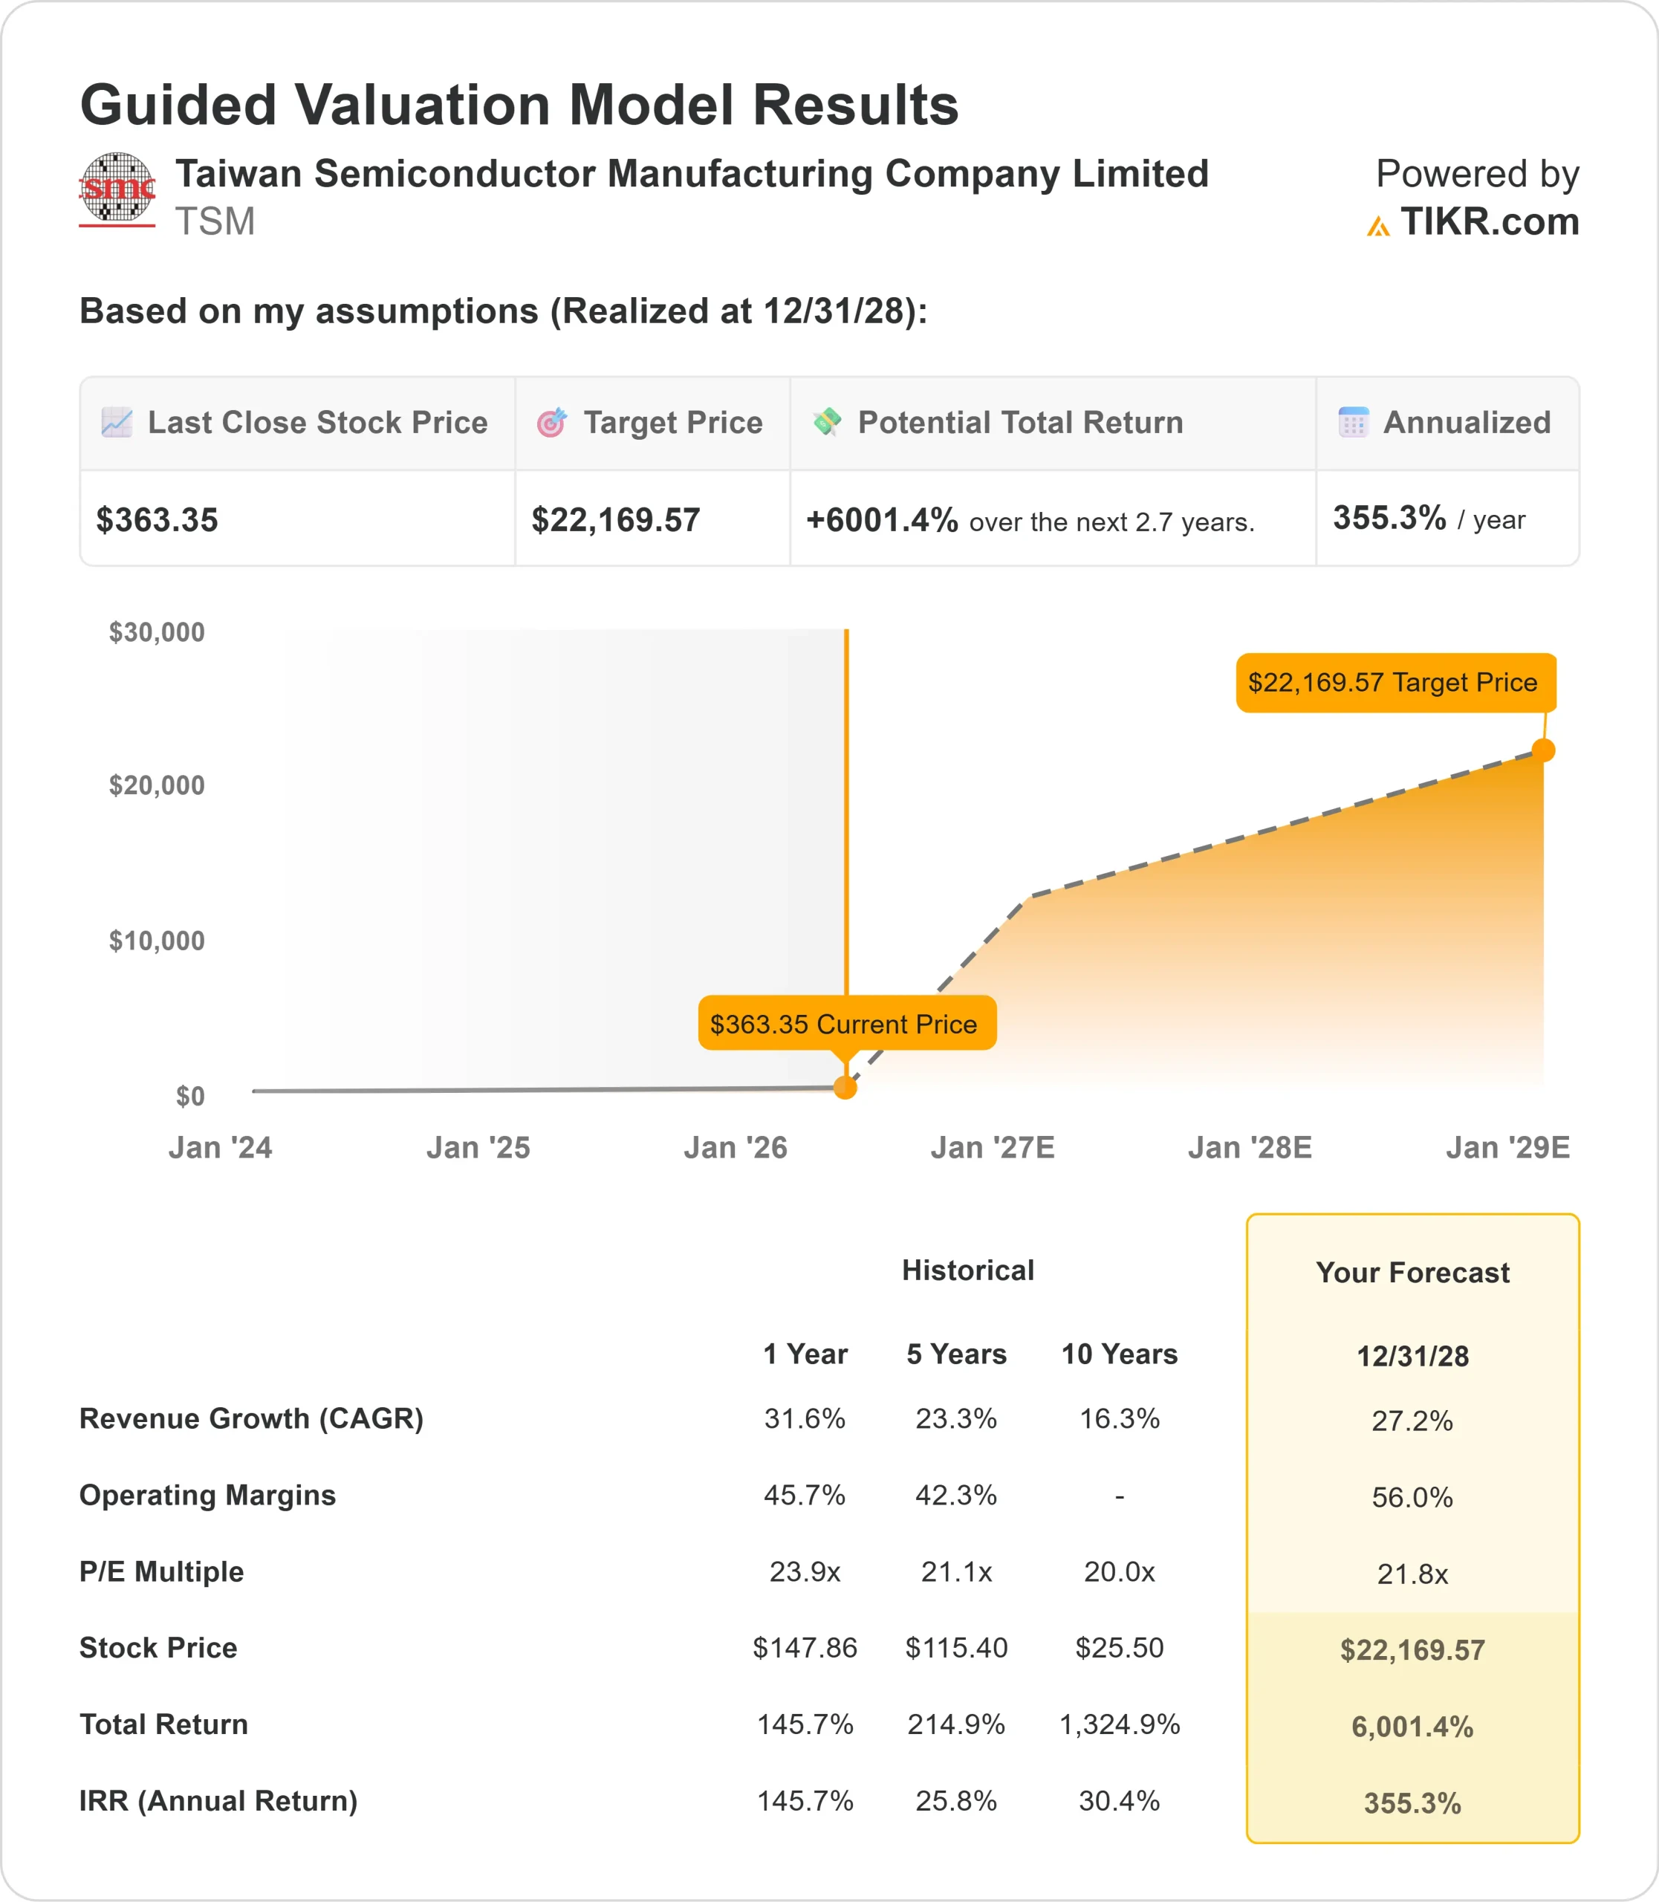Click the forecast P/E Multiple value 21.8x
The image size is (1659, 1902).
[x=1412, y=1574]
